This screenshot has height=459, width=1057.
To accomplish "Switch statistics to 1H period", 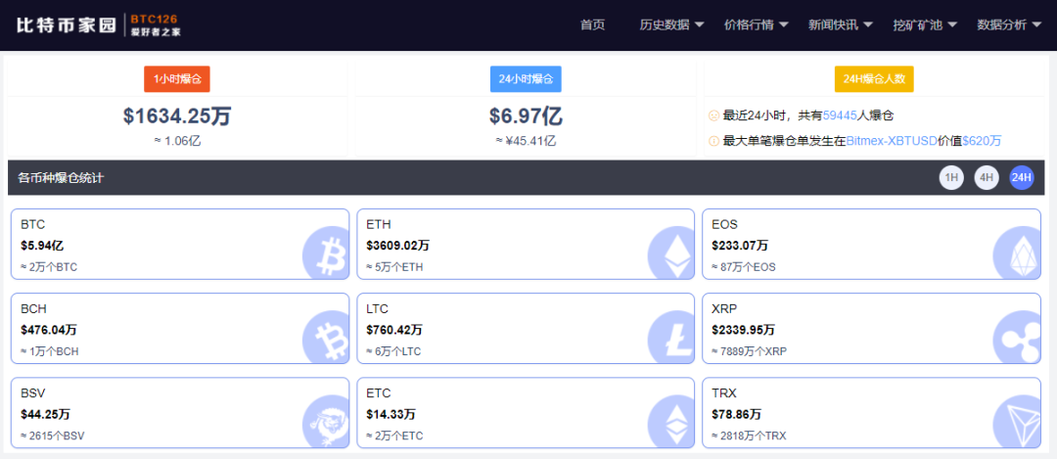I will click(951, 178).
